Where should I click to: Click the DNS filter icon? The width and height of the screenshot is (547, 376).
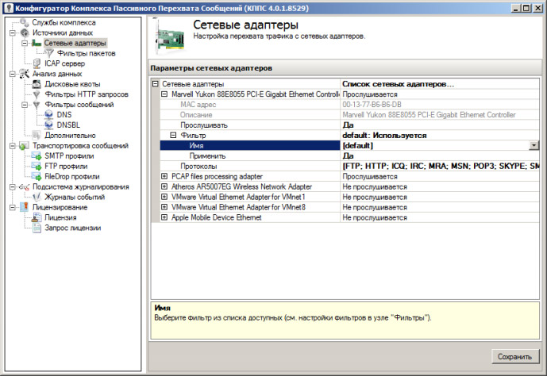pyautogui.click(x=49, y=115)
